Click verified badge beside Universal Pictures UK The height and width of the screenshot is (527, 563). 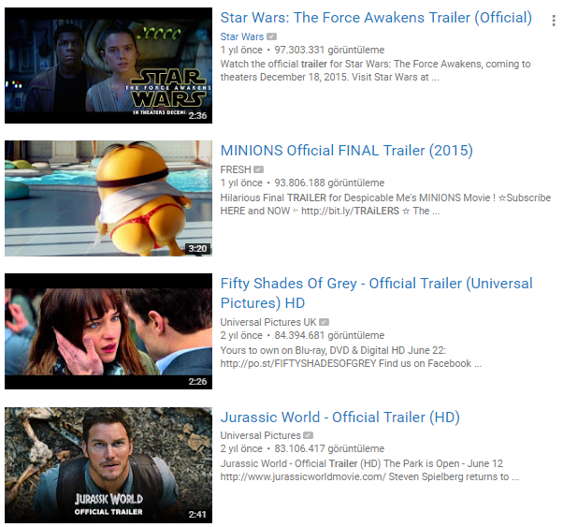pyautogui.click(x=324, y=322)
